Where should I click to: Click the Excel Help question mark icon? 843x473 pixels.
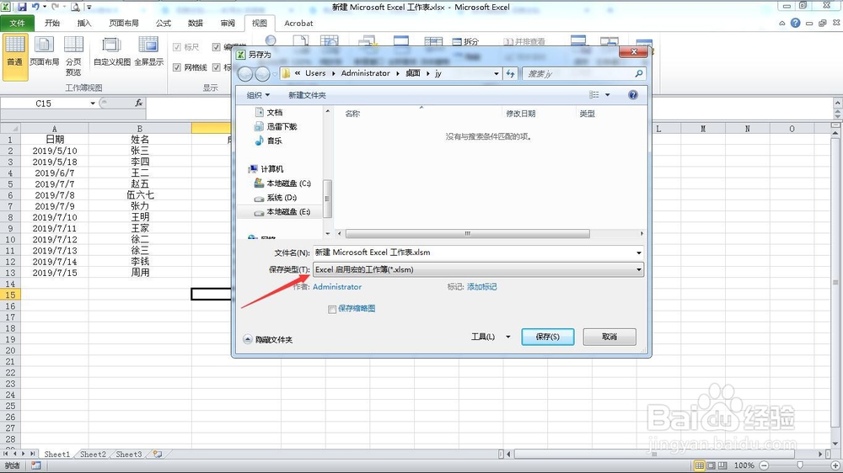(x=795, y=23)
